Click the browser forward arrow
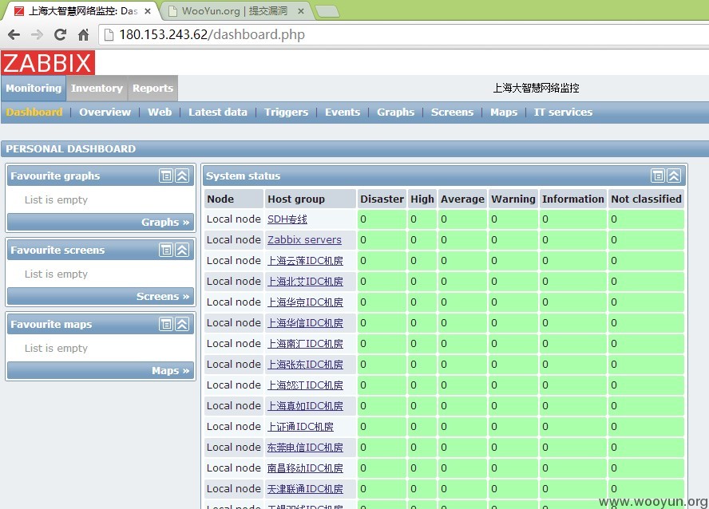This screenshot has width=709, height=509. pyautogui.click(x=37, y=35)
